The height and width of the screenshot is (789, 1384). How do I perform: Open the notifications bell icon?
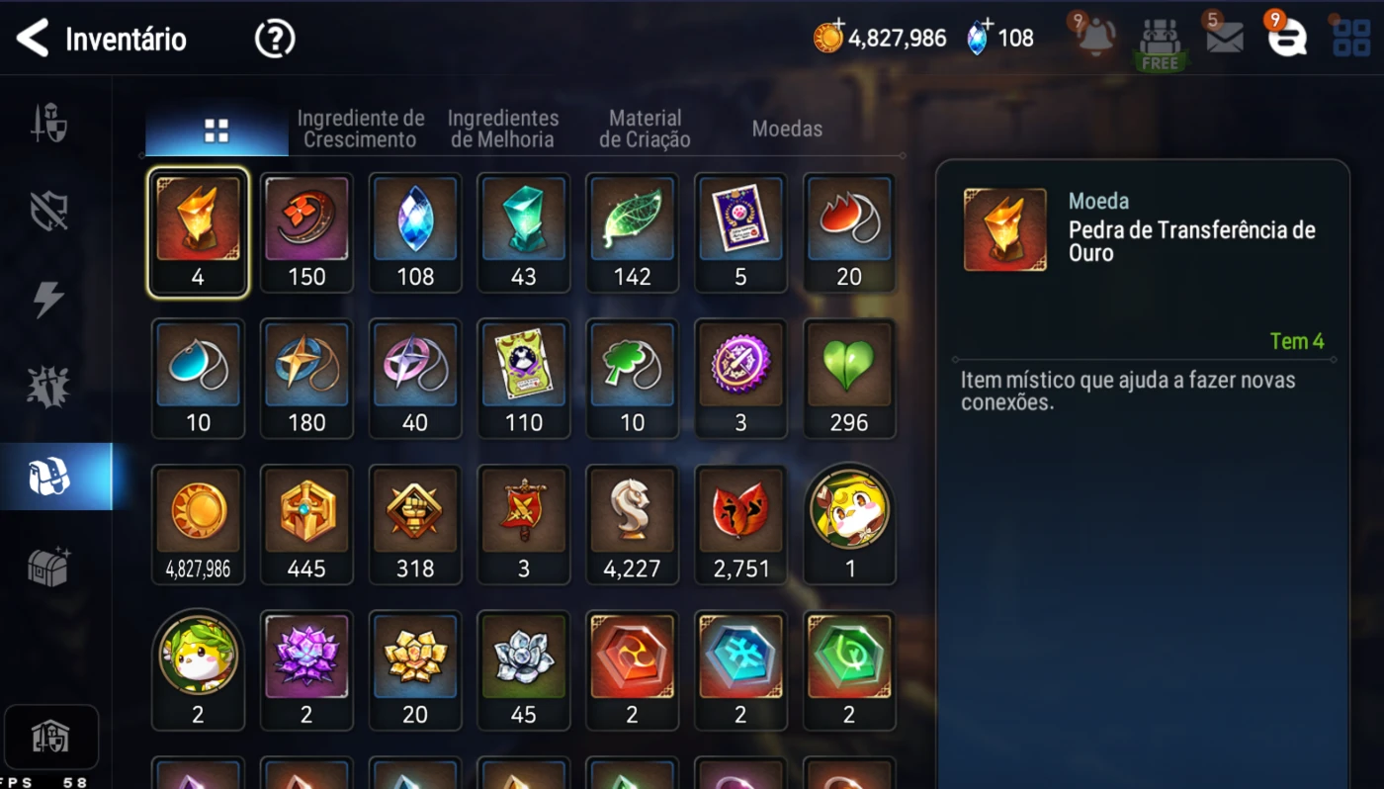[1095, 37]
